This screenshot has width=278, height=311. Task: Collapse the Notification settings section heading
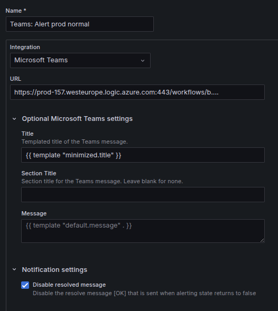[54, 270]
